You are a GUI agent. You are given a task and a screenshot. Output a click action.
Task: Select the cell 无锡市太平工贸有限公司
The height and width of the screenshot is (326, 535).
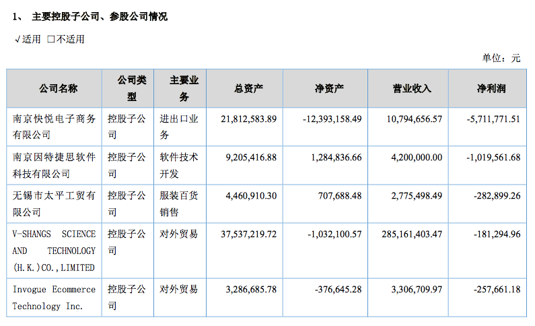point(54,204)
